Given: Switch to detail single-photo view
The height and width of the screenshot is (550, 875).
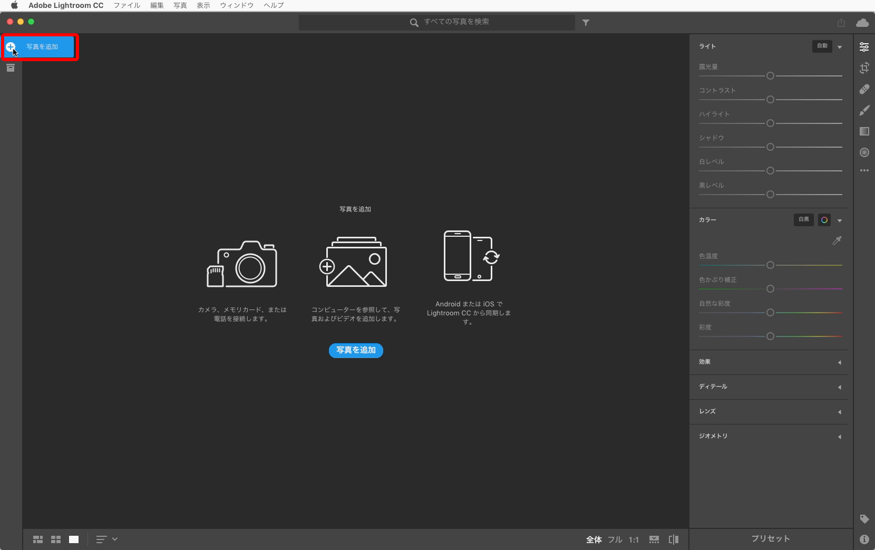Looking at the screenshot, I should (74, 539).
